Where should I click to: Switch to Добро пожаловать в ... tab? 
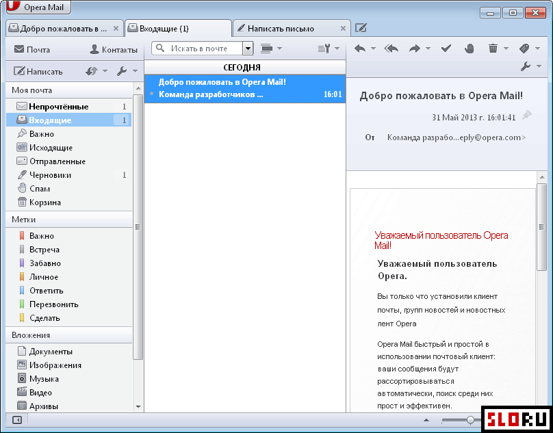pos(64,29)
